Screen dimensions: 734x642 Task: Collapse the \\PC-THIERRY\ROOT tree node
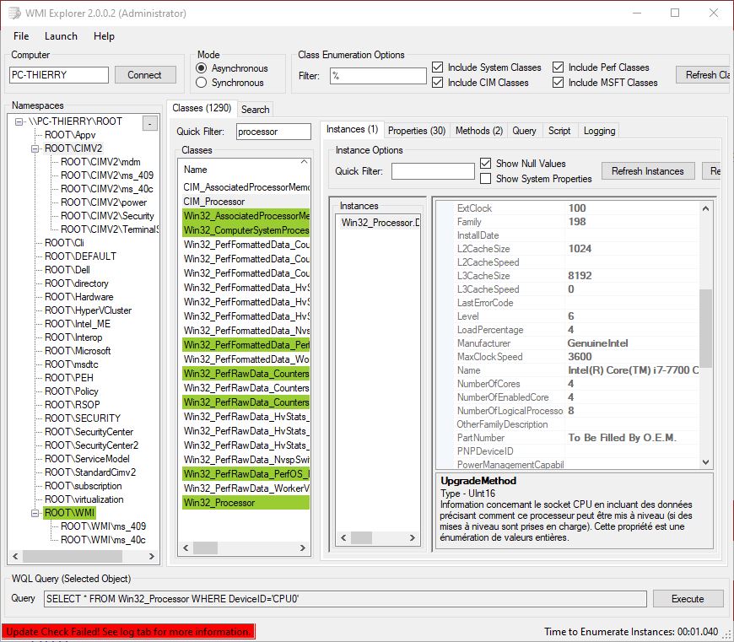20,121
